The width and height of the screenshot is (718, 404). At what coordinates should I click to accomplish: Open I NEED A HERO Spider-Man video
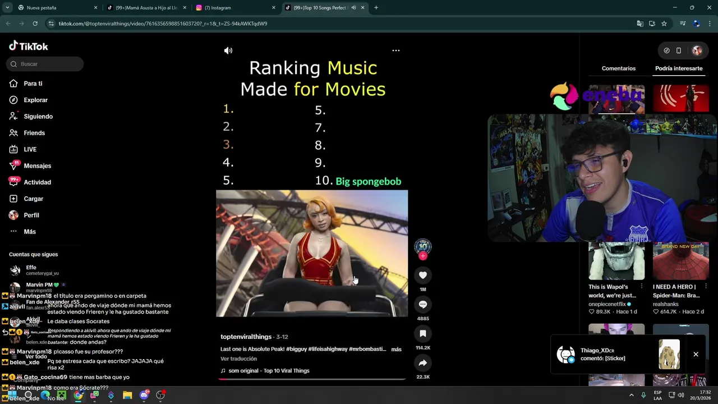pos(681,261)
